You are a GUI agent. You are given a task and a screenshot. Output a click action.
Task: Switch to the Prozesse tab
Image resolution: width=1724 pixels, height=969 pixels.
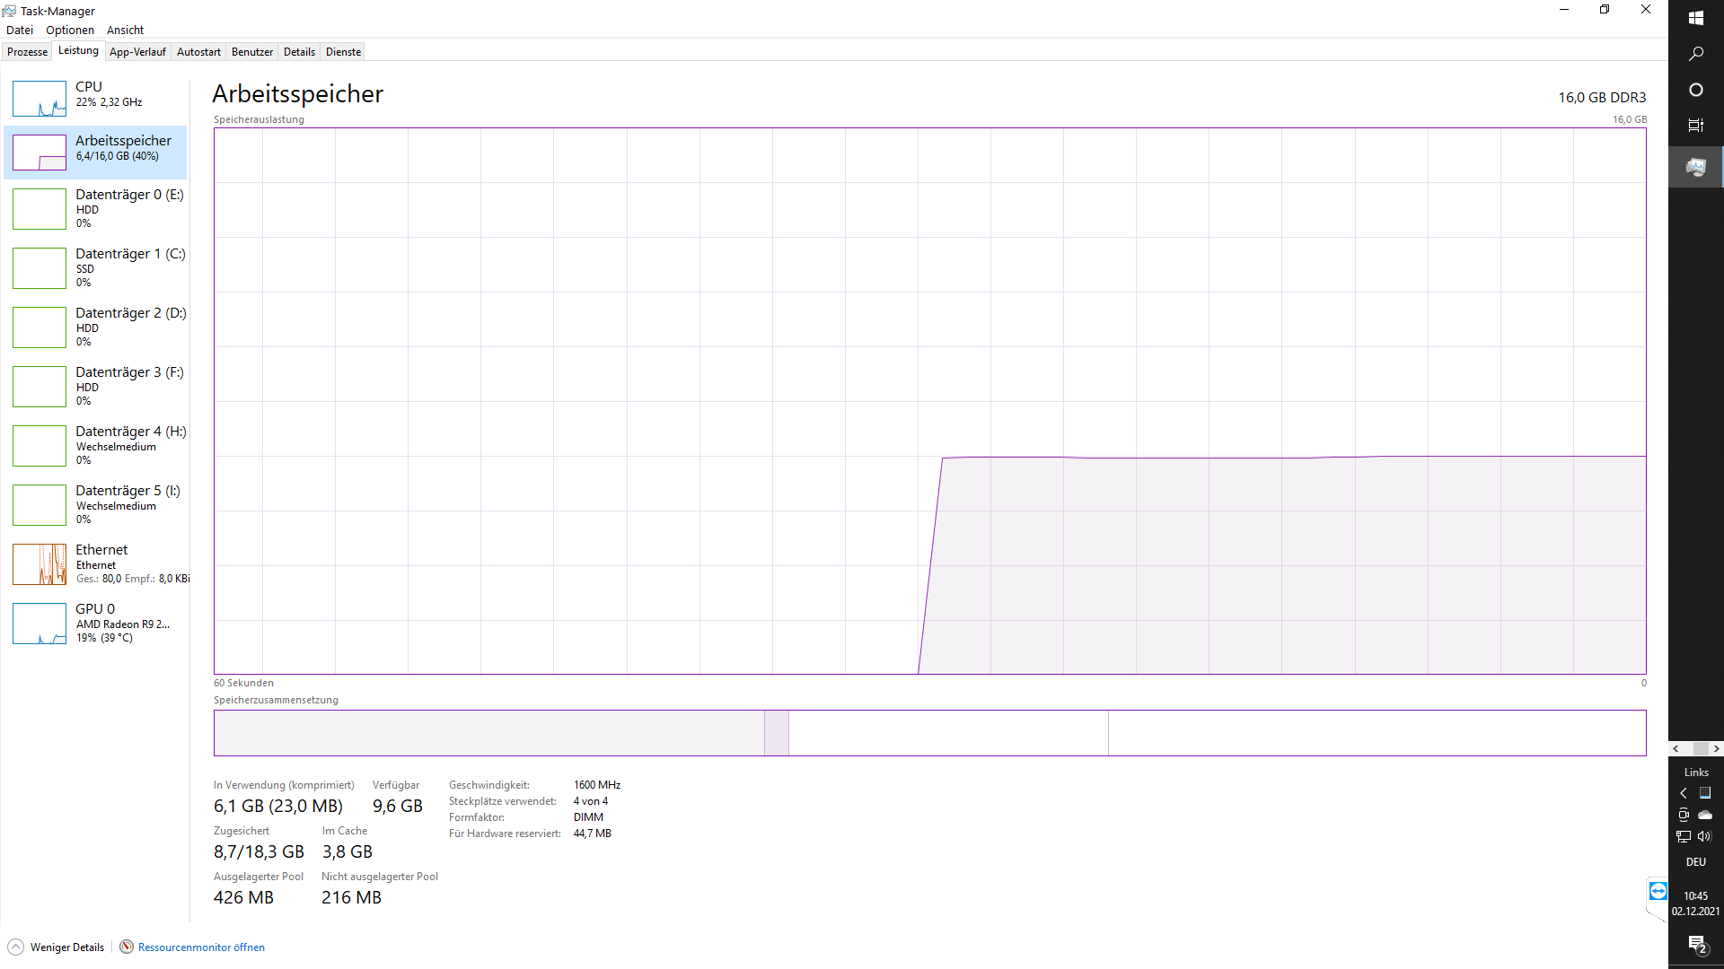(27, 52)
